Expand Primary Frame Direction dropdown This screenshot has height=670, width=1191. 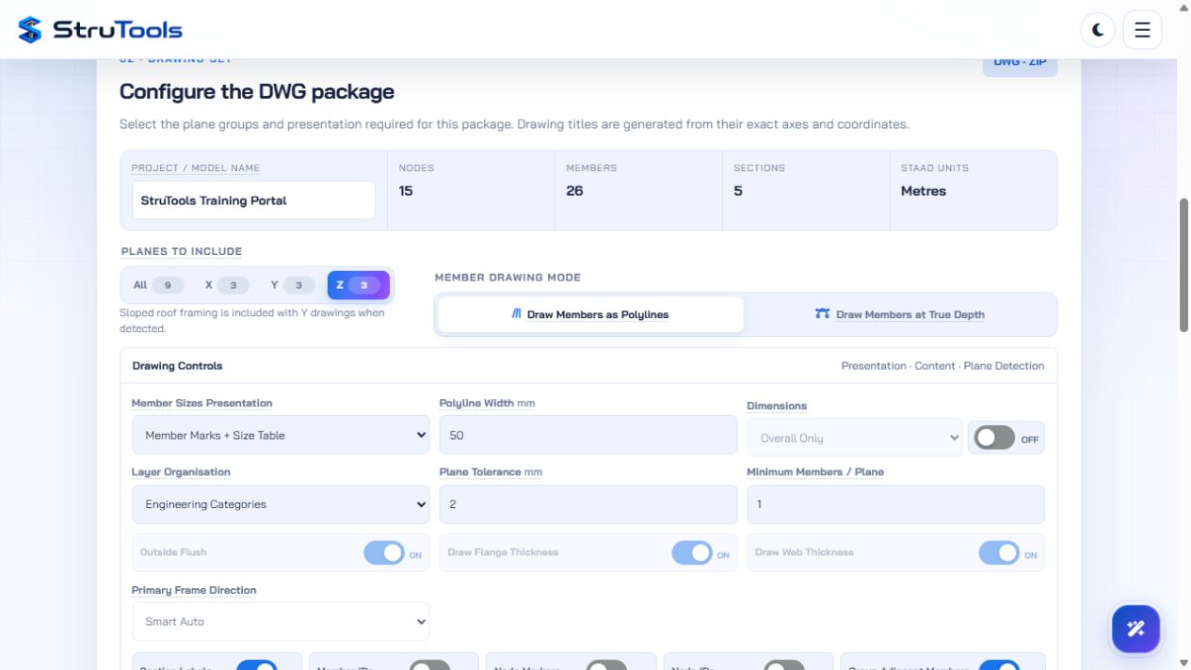pyautogui.click(x=281, y=621)
